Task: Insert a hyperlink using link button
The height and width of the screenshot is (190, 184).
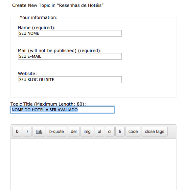Action: 39,132
